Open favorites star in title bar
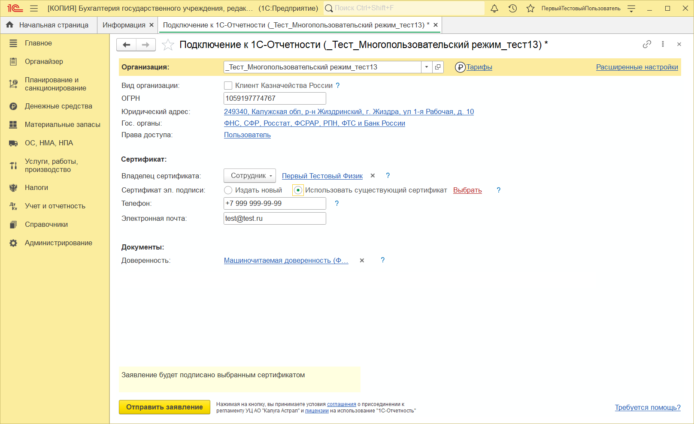 530,8
